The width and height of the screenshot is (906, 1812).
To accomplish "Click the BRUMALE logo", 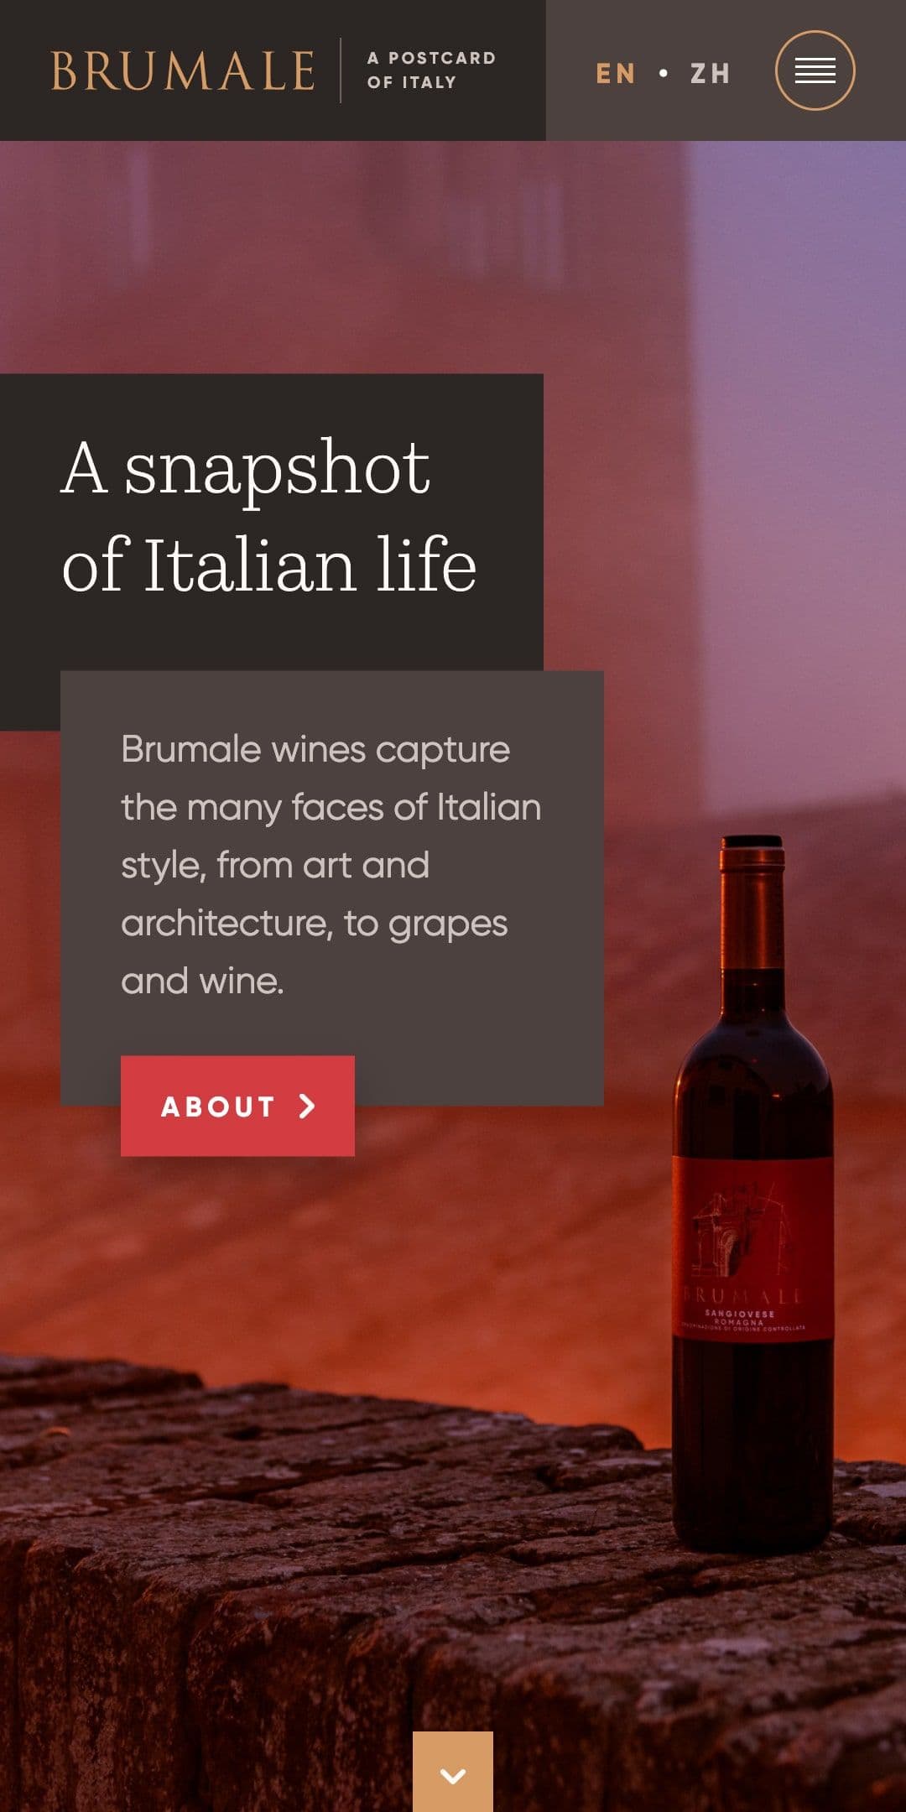I will (183, 71).
